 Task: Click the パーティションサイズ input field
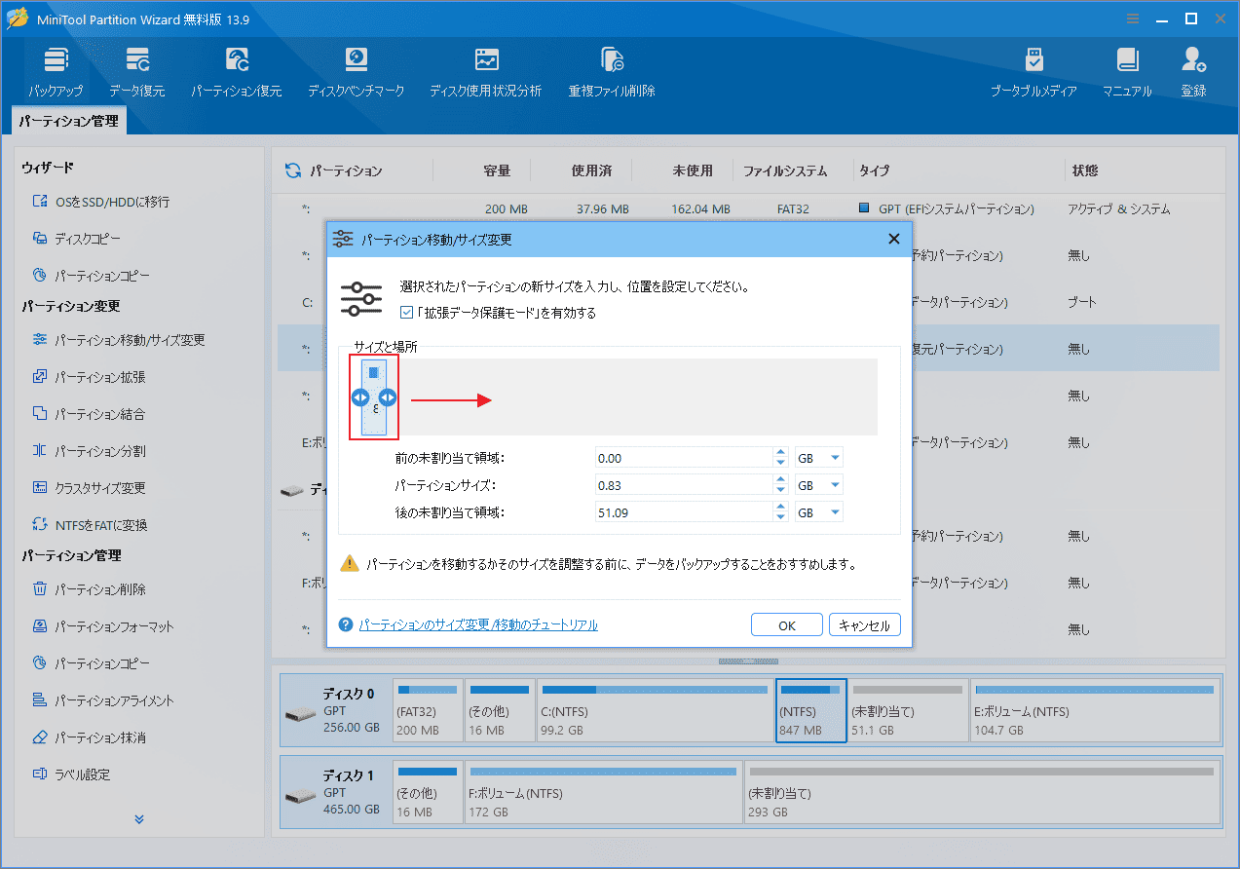pos(685,485)
